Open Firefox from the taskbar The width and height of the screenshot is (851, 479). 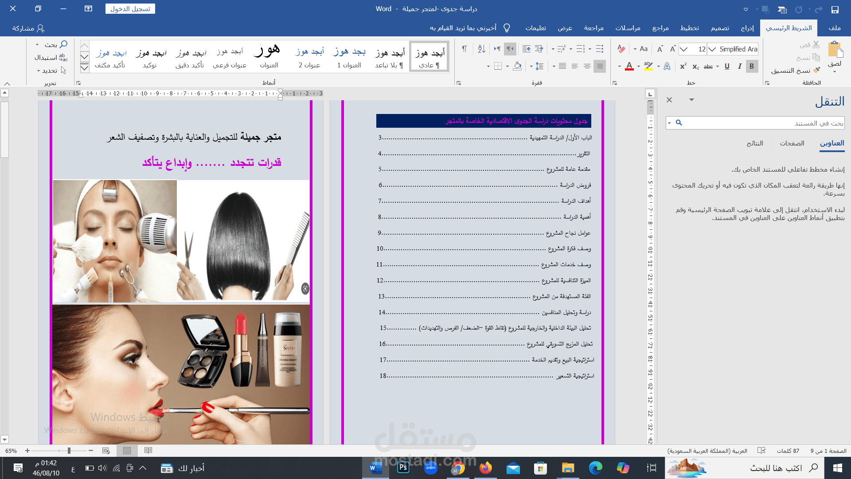tap(485, 468)
